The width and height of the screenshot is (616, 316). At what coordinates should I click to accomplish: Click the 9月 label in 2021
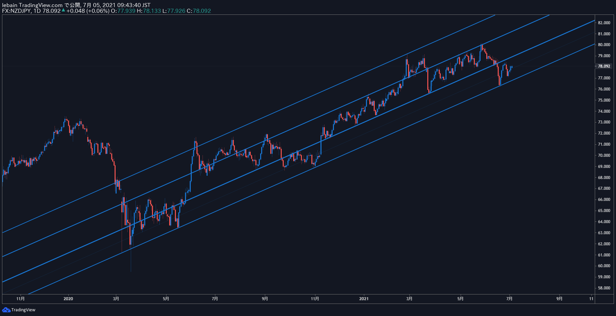(559, 299)
